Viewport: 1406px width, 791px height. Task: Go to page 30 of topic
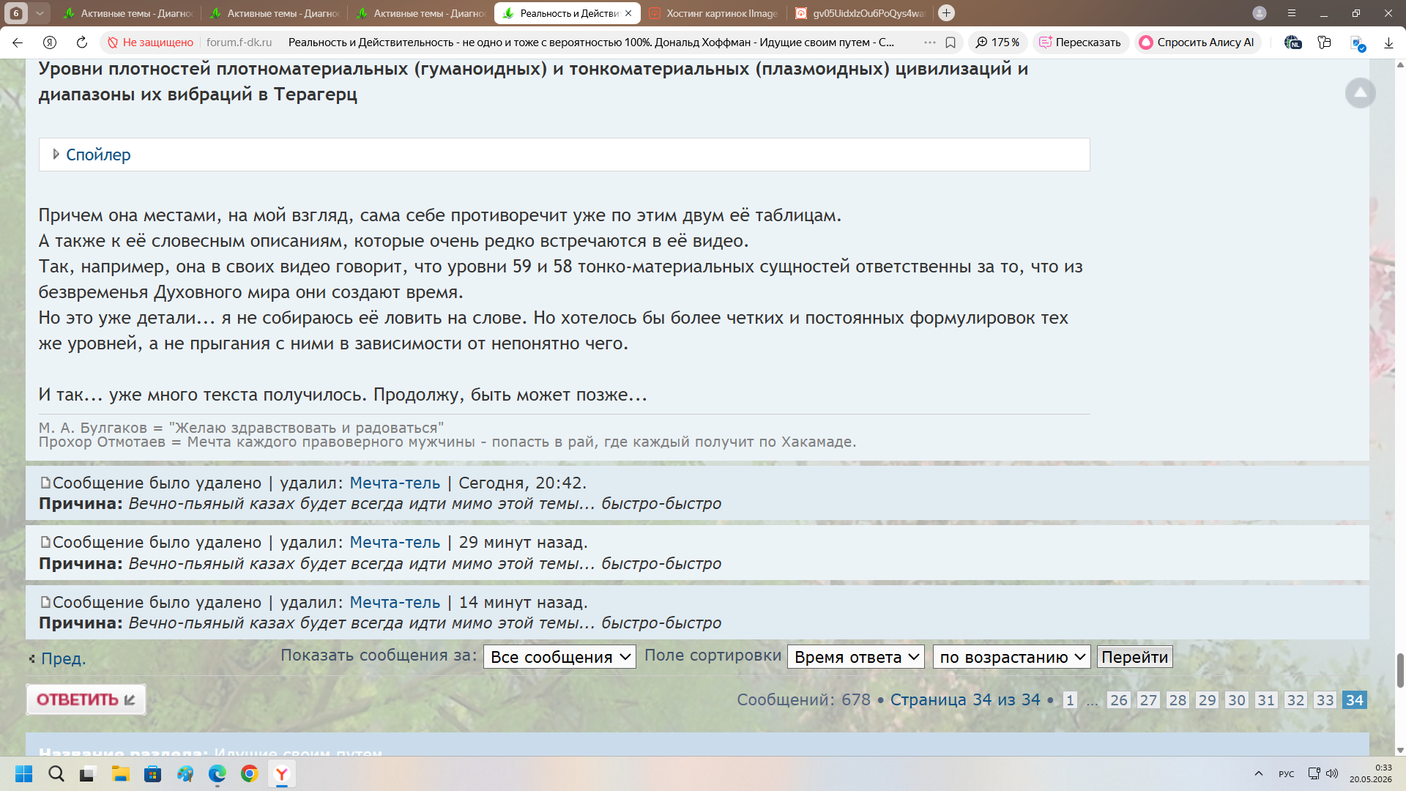(x=1237, y=700)
